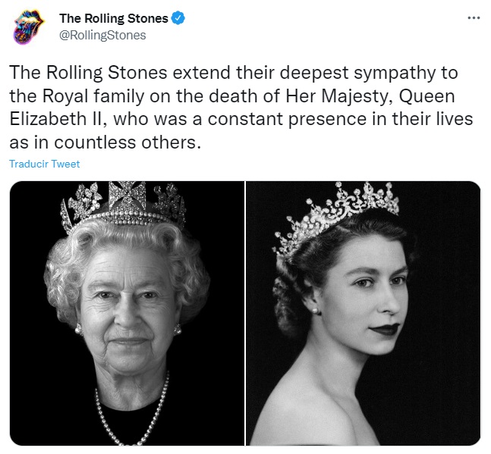Open The Rolling Stones profile avatar
Image resolution: width=491 pixels, height=454 pixels.
point(30,27)
